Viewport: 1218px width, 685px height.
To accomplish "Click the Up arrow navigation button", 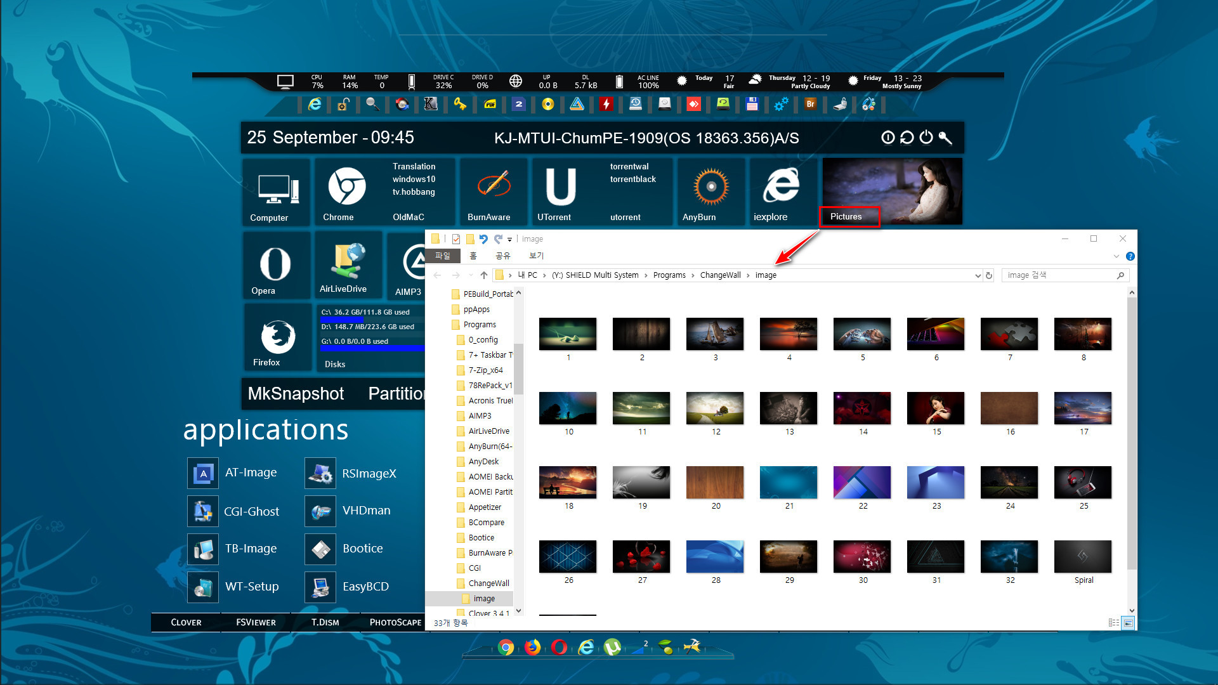I will [x=484, y=275].
